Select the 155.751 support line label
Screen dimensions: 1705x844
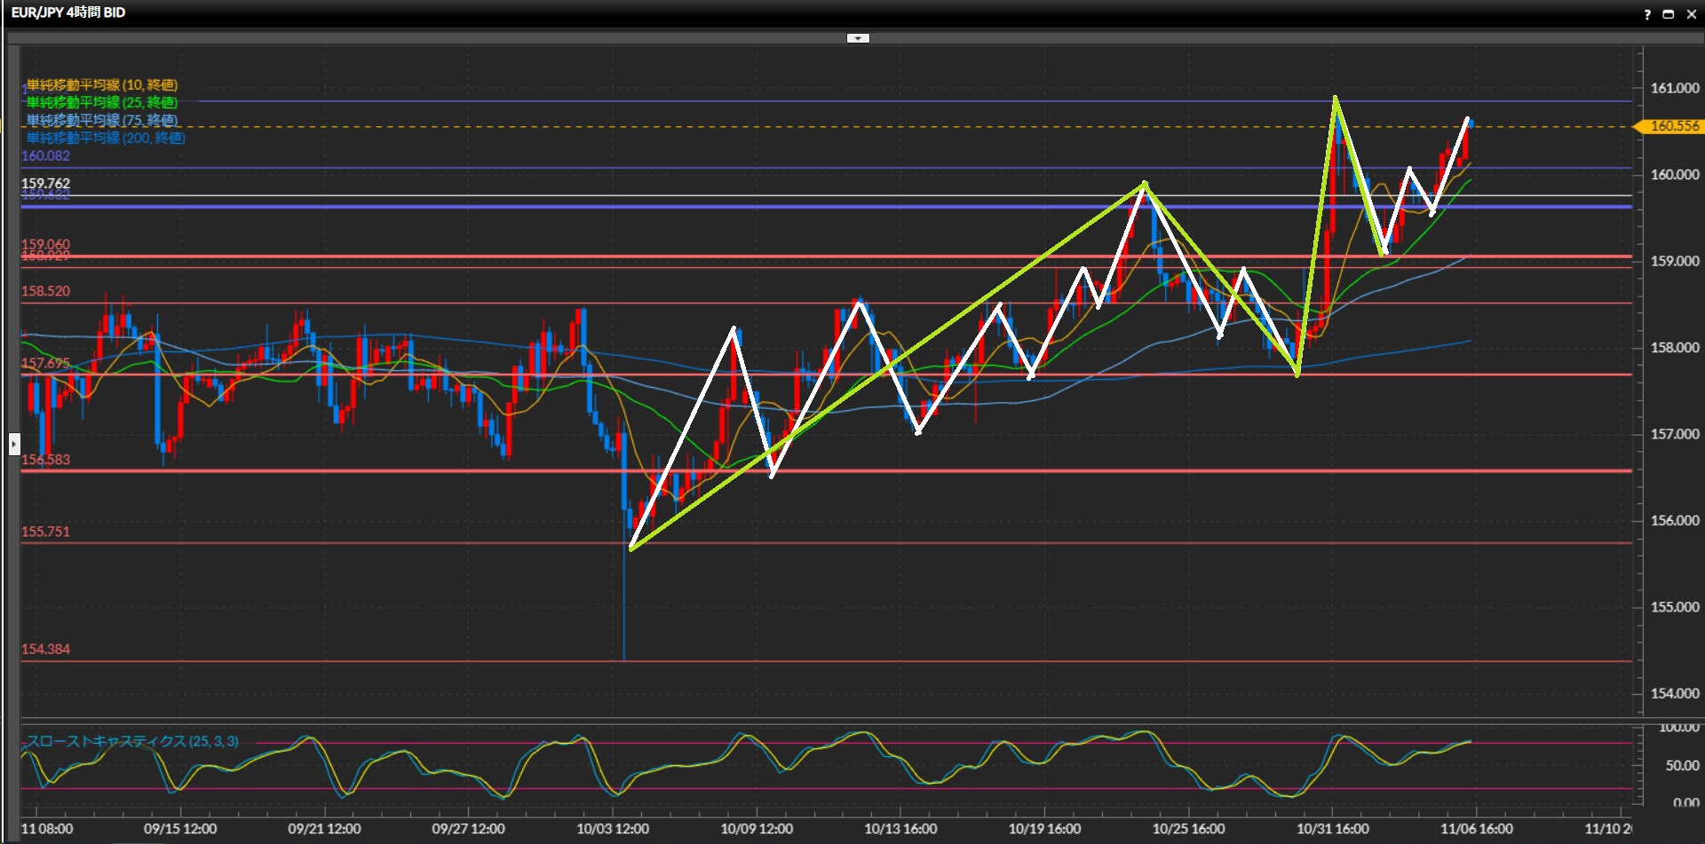(45, 532)
